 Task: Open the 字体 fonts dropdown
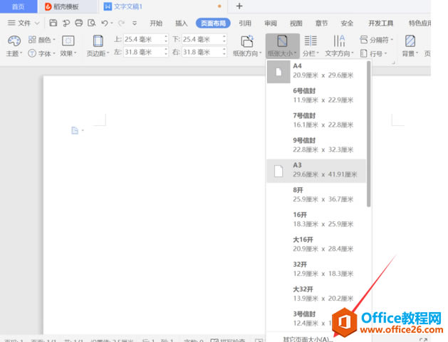pos(42,53)
